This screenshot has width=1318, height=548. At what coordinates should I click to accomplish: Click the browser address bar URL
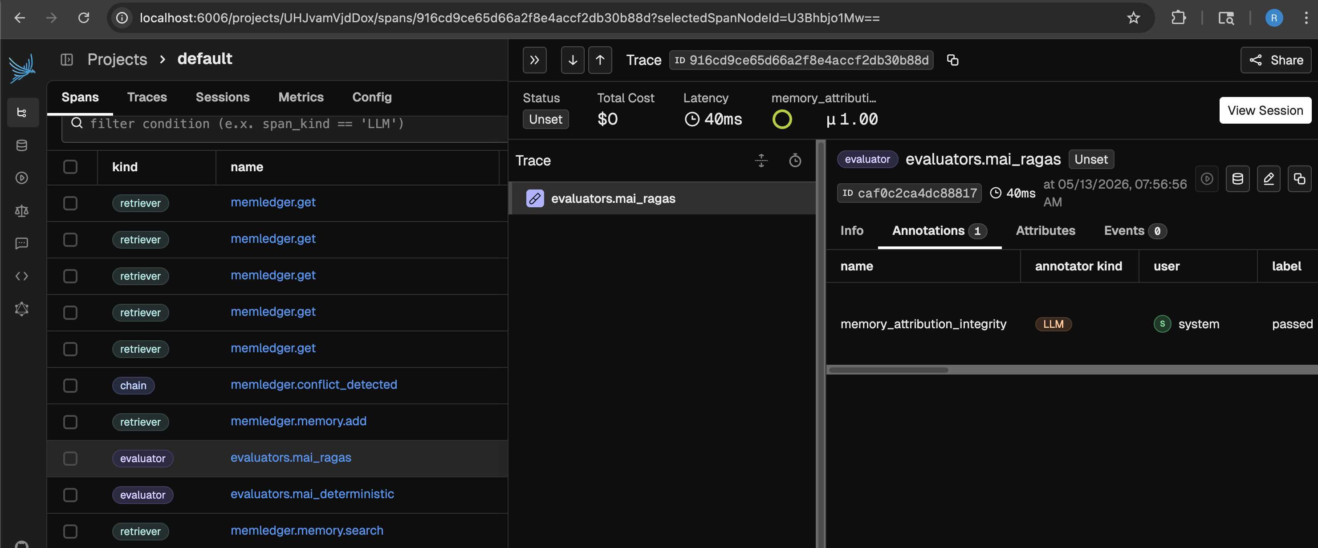[x=509, y=18]
